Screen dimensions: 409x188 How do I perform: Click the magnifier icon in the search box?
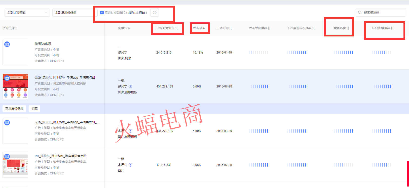pos(360,12)
